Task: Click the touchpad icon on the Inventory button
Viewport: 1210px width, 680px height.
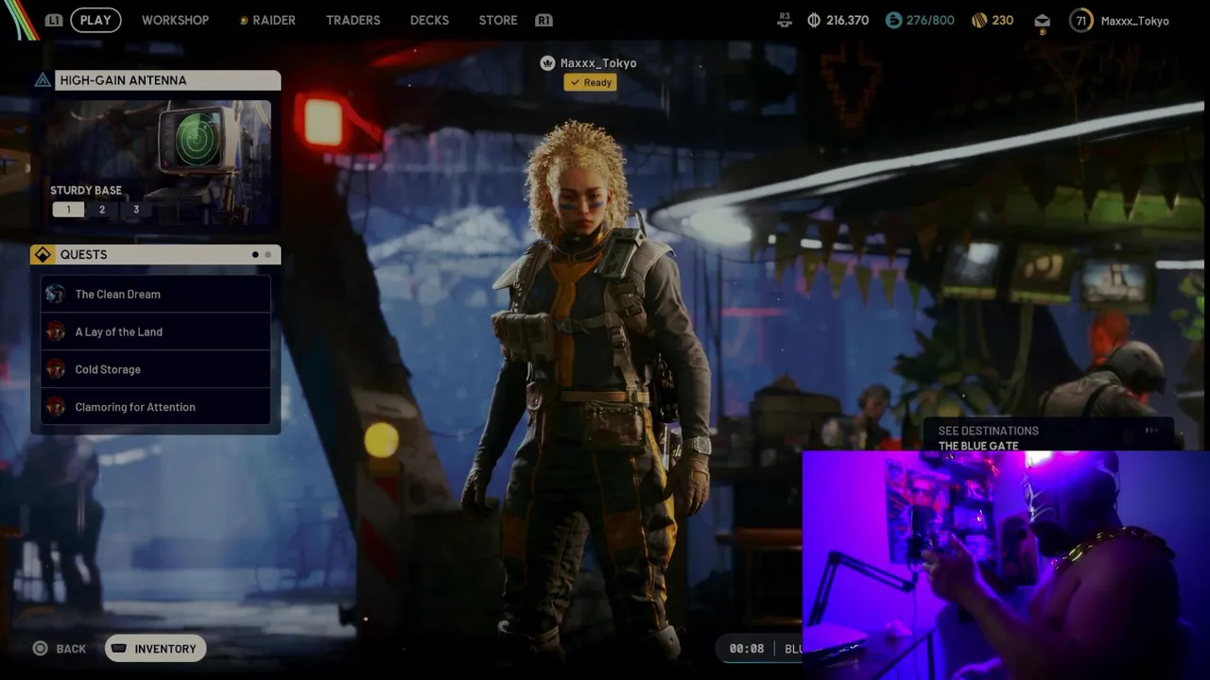Action: (x=119, y=649)
